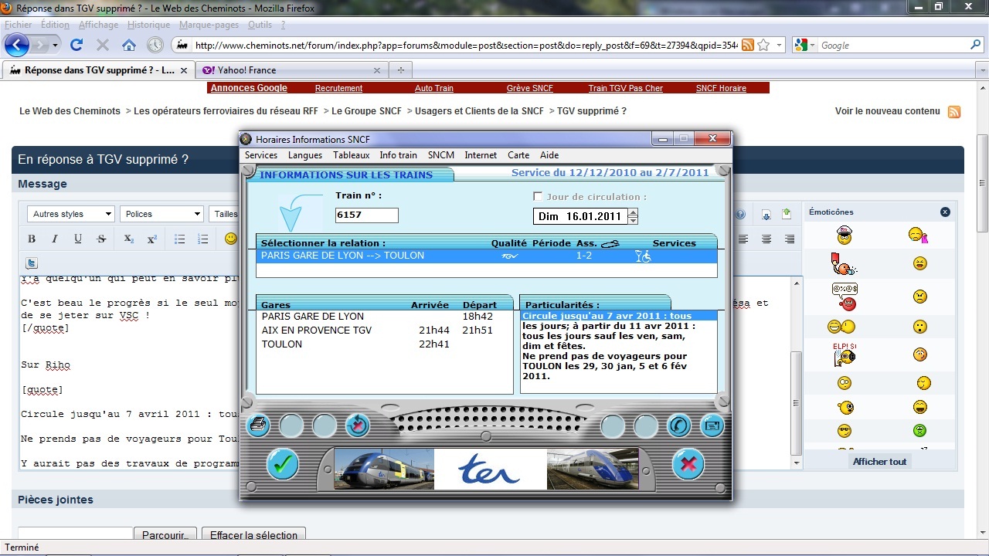
Task: Open the Info train menu
Action: [399, 155]
